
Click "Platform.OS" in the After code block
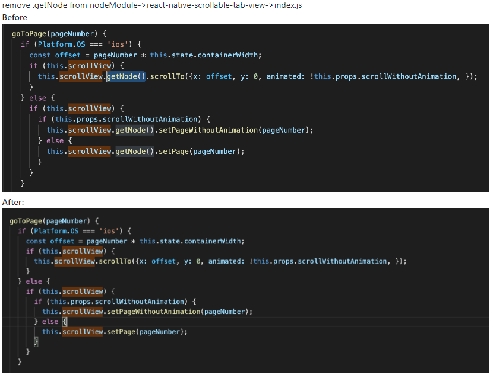coord(56,231)
